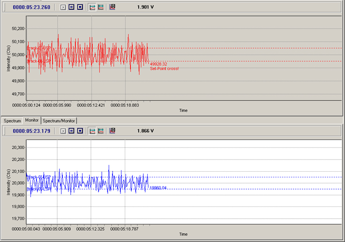Click the red 49928.32 current value label

(x=158, y=64)
